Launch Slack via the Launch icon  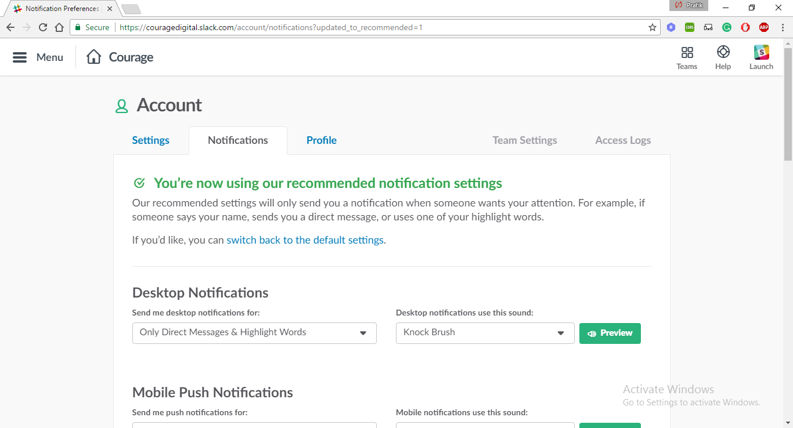[761, 52]
